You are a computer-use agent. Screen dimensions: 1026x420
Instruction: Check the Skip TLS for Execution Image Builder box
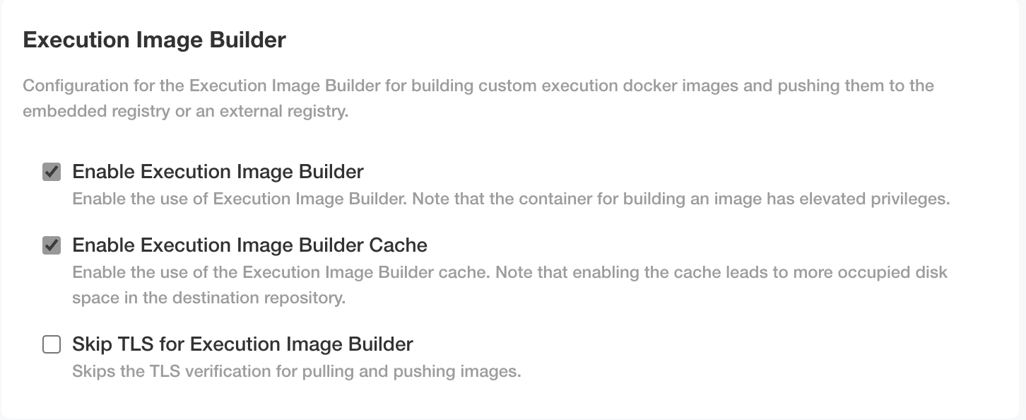[52, 344]
